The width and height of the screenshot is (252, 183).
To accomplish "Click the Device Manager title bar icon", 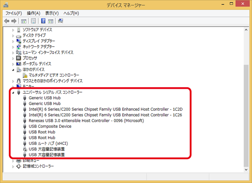I will (6, 5).
